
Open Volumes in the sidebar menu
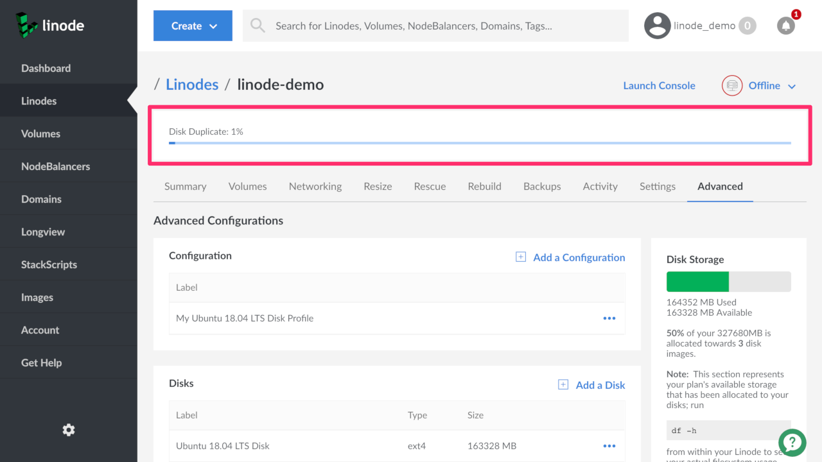[40, 133]
